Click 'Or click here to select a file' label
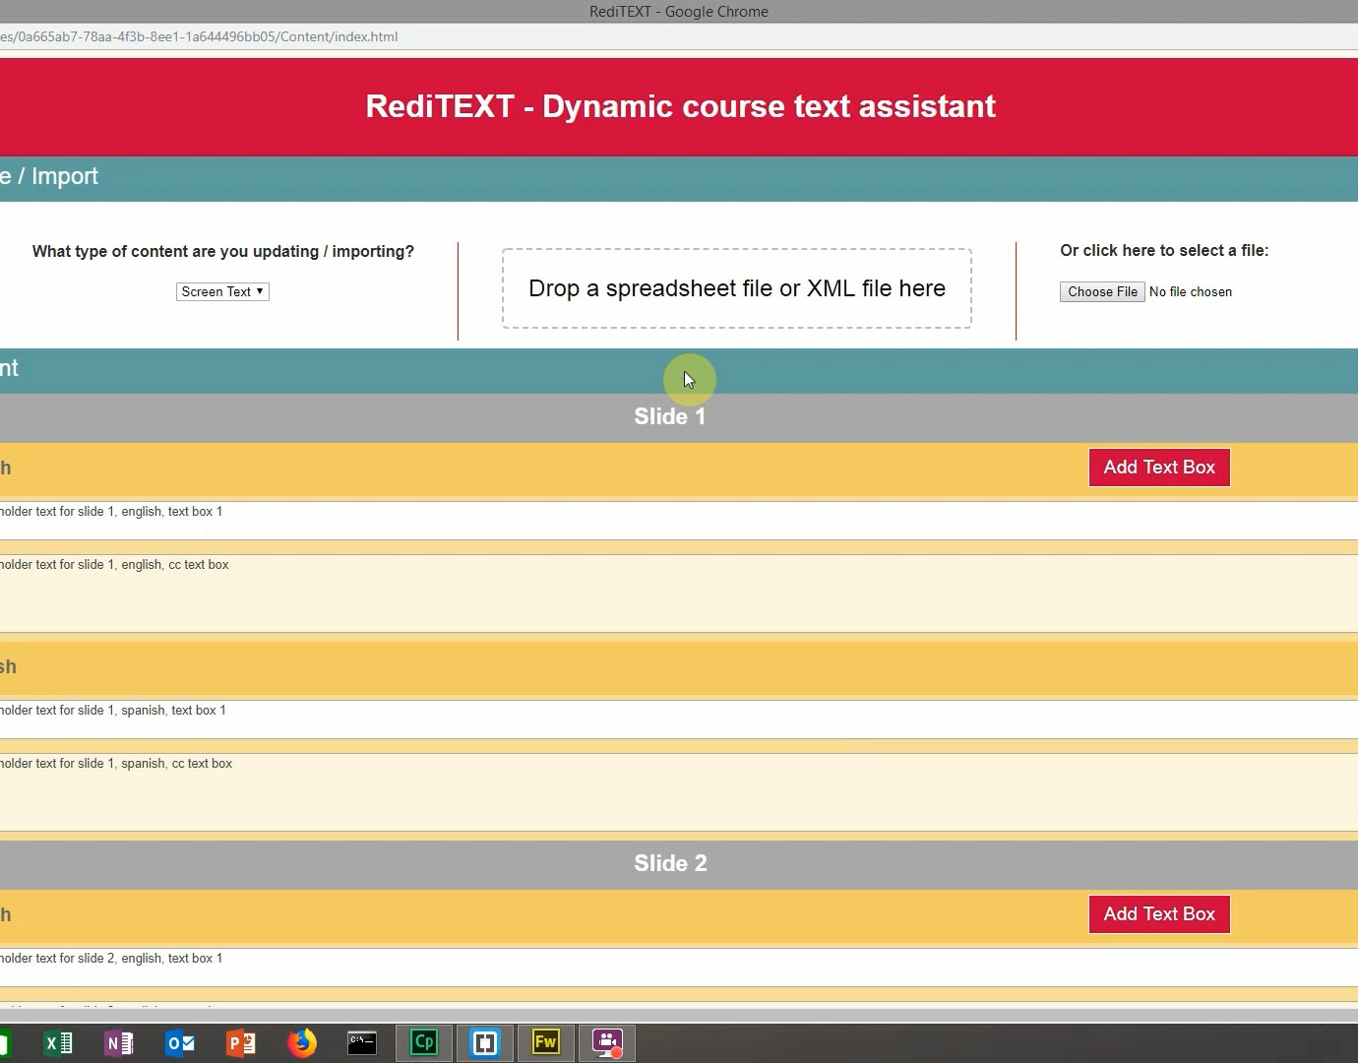Screen dimensions: 1358x1063 pyautogui.click(x=1164, y=251)
